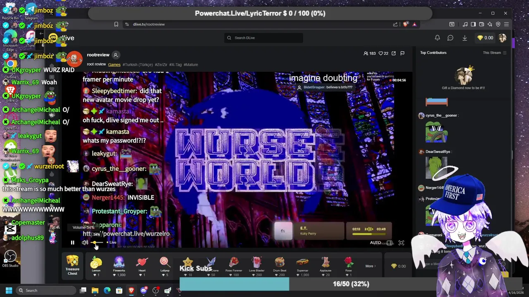Viewport: 529px width, 297px height.
Task: Send a Fireworks gift
Action: tap(119, 266)
